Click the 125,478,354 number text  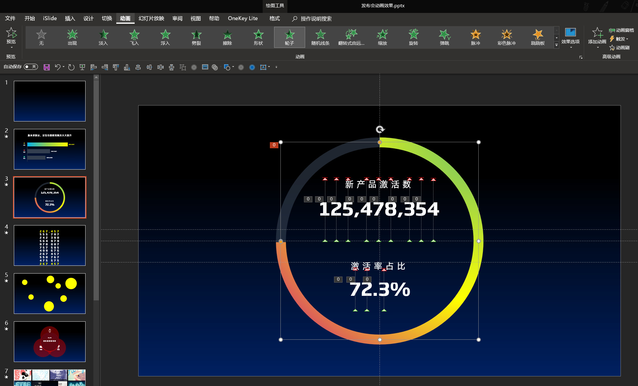point(379,209)
